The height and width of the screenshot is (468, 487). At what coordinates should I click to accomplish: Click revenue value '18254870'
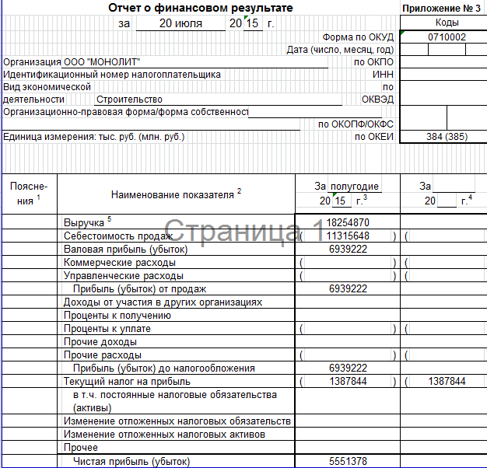pyautogui.click(x=348, y=222)
